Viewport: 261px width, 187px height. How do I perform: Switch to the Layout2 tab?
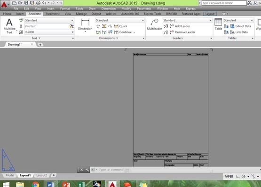click(41, 175)
